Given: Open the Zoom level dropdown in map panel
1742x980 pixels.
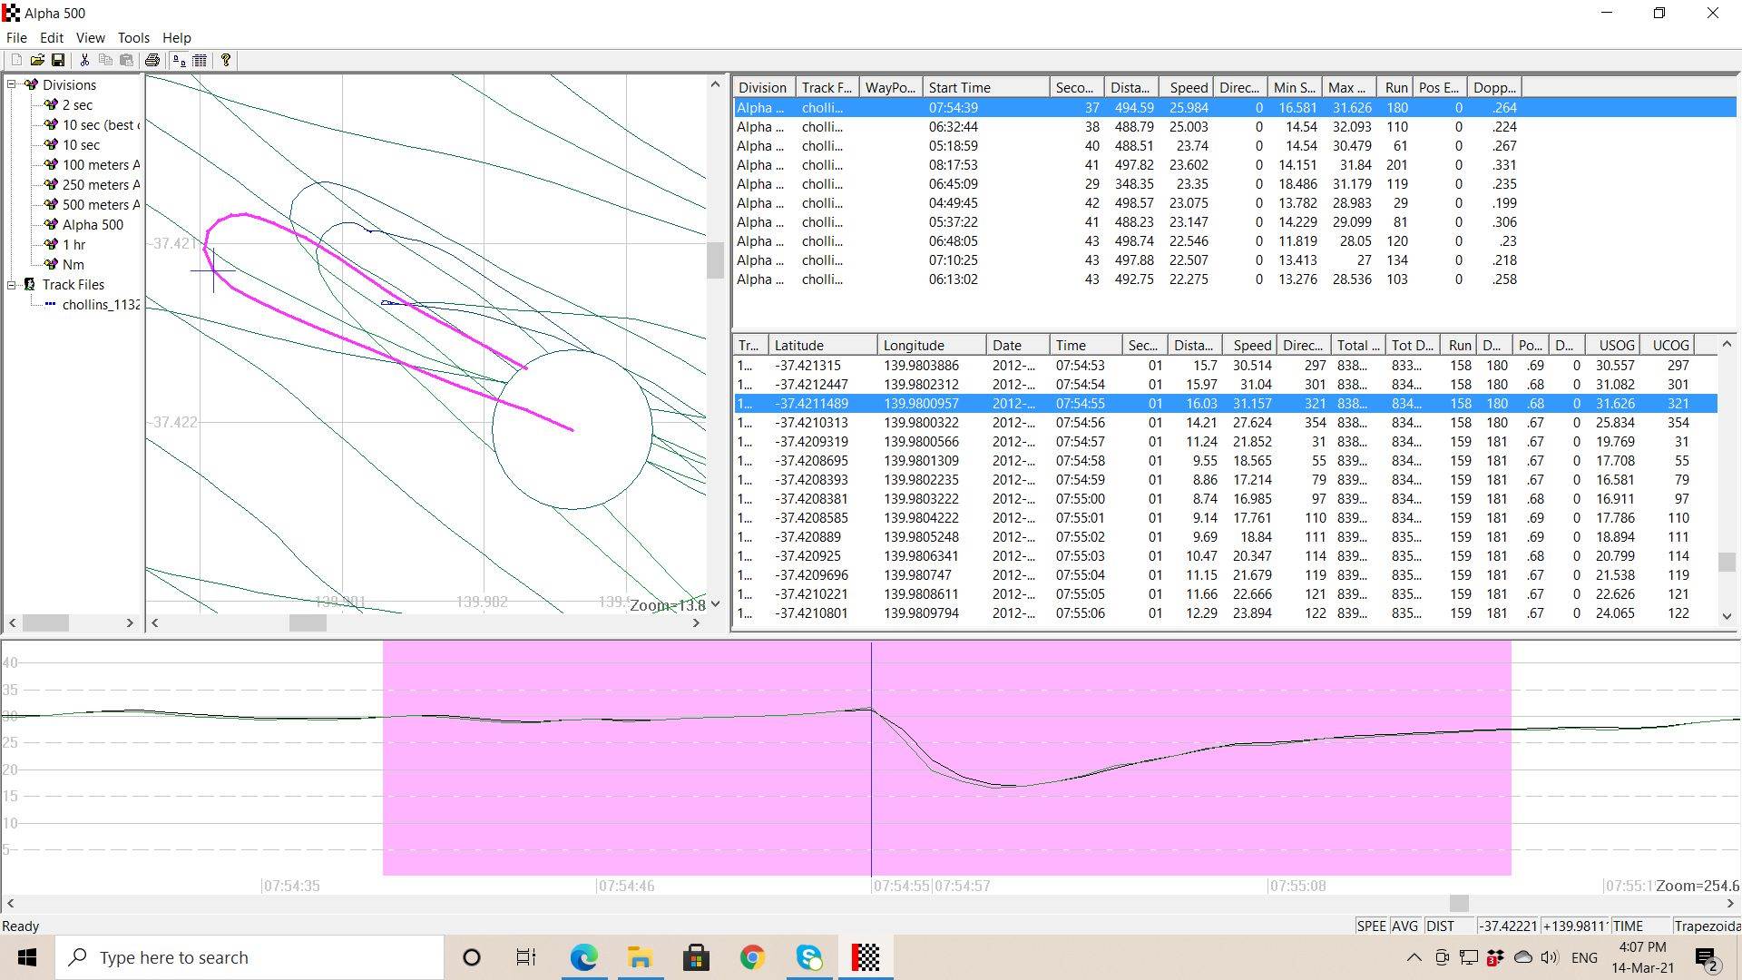Looking at the screenshot, I should [x=716, y=603].
